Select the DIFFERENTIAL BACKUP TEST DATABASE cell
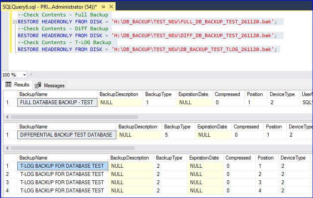The image size is (313, 198). (x=66, y=134)
